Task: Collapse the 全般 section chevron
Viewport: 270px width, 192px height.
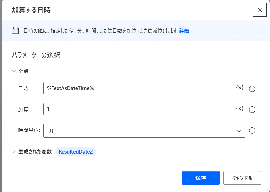Action: [14, 71]
